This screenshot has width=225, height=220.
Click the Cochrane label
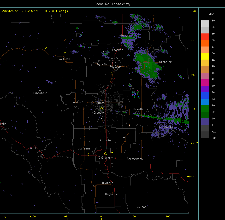click(x=84, y=148)
